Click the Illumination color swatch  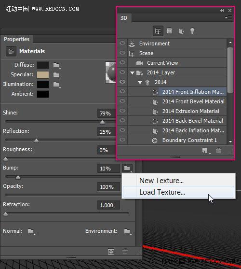coord(43,85)
